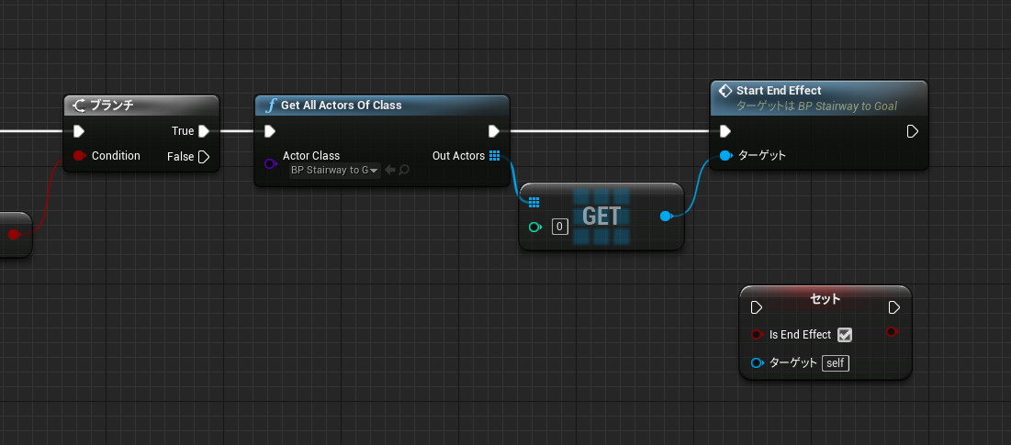The width and height of the screenshot is (1011, 445).
Task: Select the Start End Effect node title
Action: [x=779, y=91]
